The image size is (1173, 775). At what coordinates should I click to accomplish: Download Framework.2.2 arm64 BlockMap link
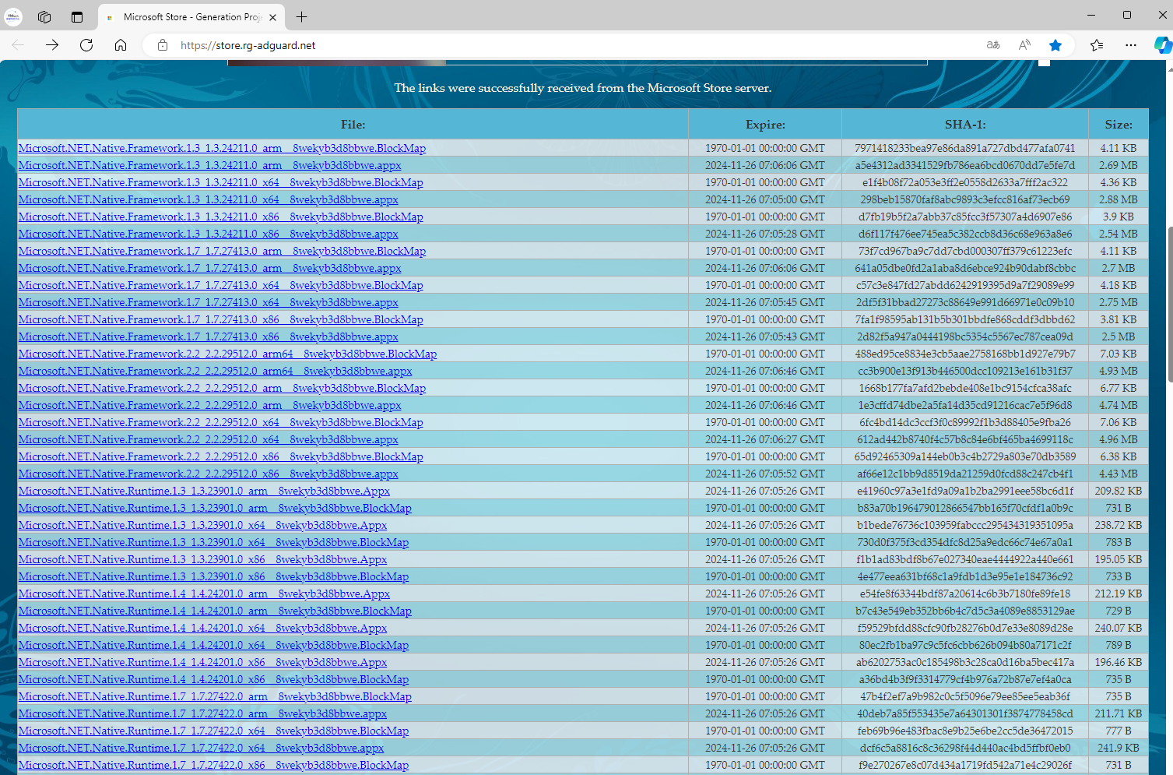coord(227,354)
